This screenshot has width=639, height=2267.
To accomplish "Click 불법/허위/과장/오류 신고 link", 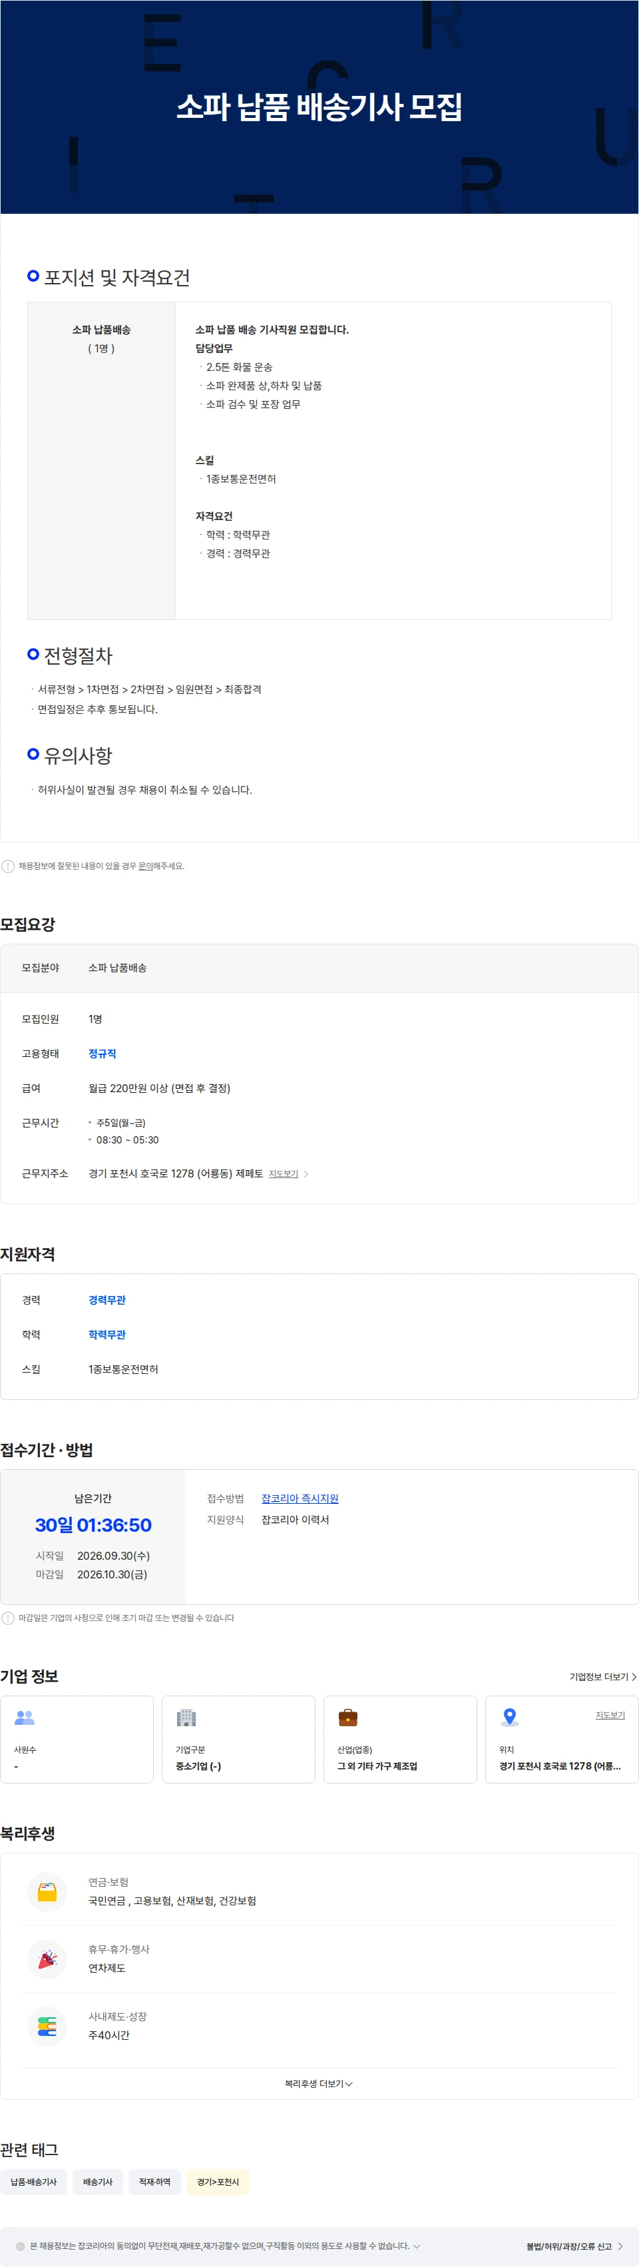I will point(574,2246).
